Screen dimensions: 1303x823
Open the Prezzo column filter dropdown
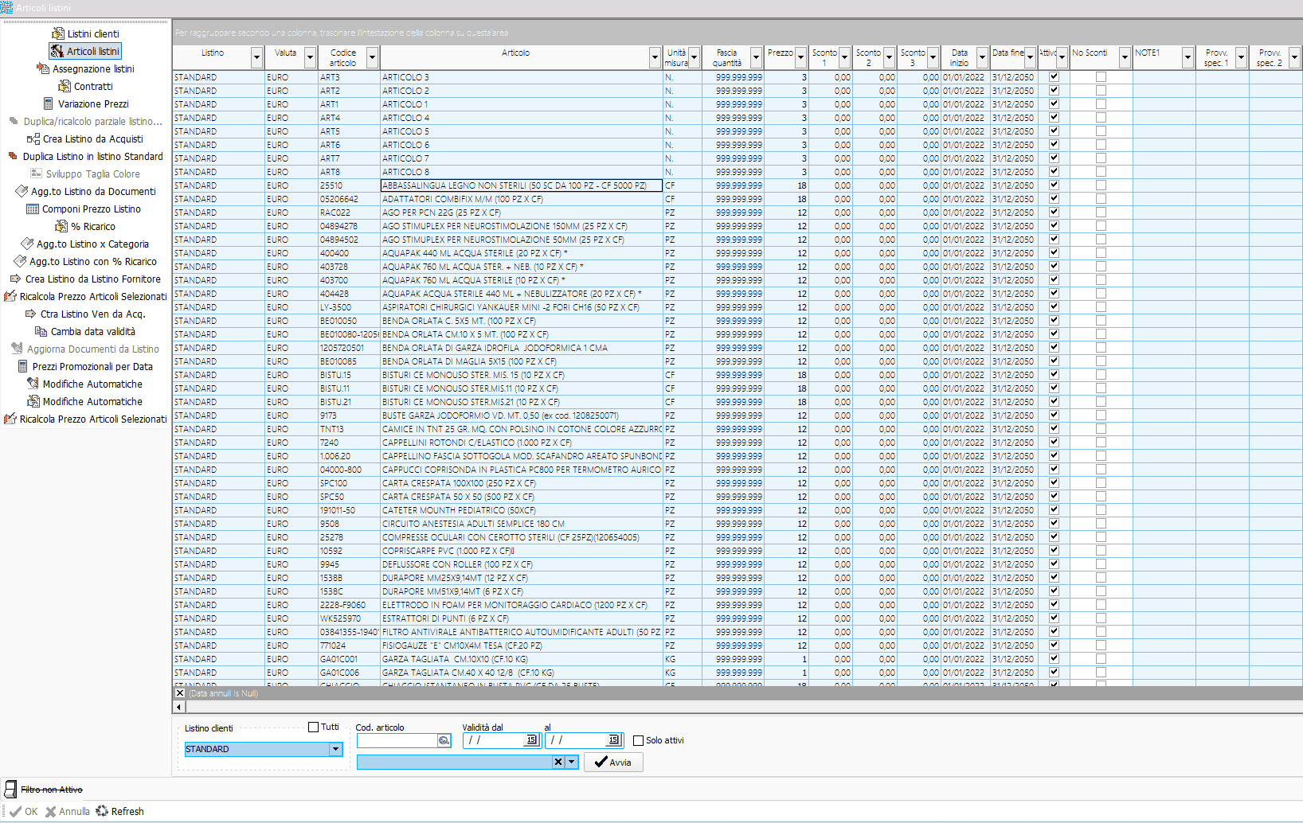(801, 57)
